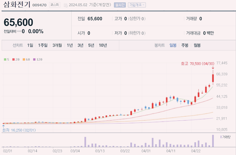The height and width of the screenshot is (155, 236).
Task: Switch to the 1년 line chart
Action: point(70,45)
